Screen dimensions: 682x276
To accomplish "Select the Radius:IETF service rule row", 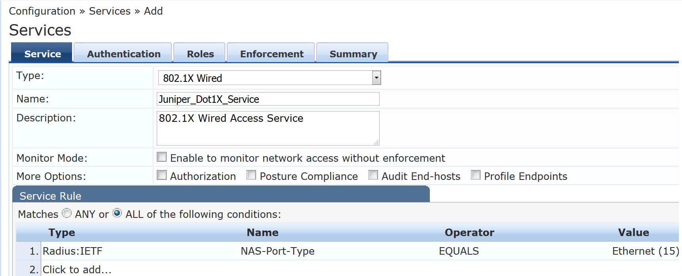I will (x=72, y=251).
